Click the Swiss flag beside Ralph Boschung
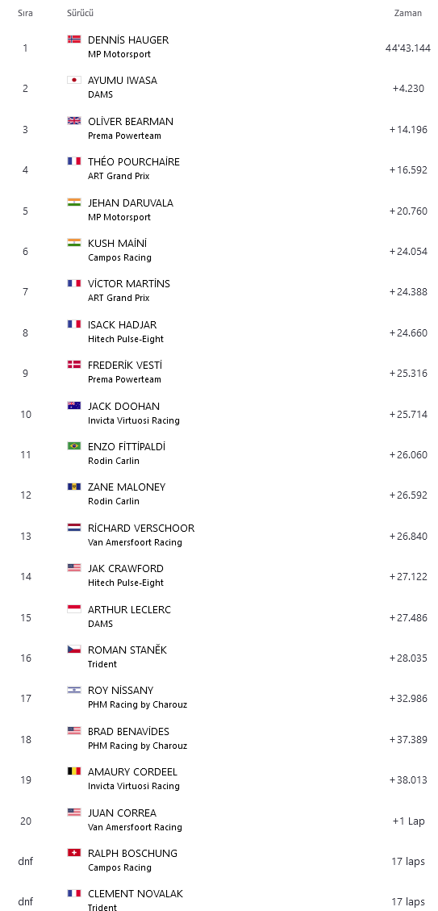Image resolution: width=438 pixels, height=911 pixels. coord(73,853)
